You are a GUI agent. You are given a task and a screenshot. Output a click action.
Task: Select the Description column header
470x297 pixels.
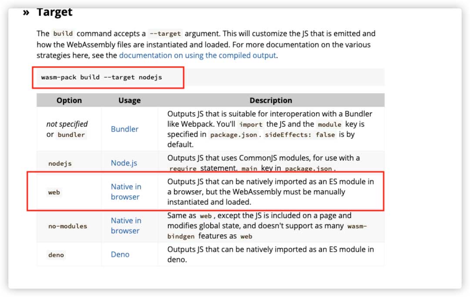pos(271,100)
